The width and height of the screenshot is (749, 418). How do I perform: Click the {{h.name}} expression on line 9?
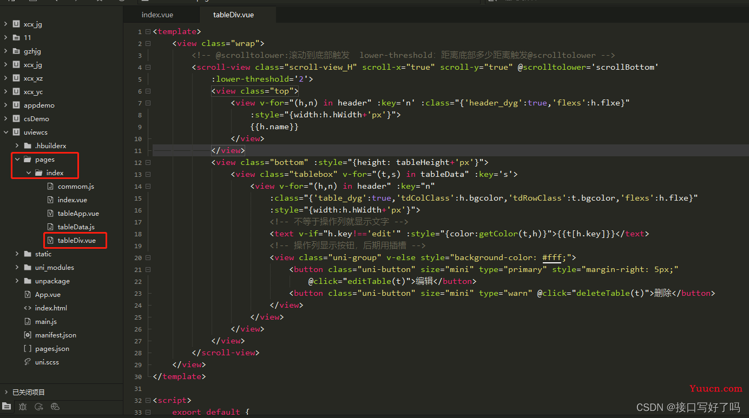click(x=274, y=127)
